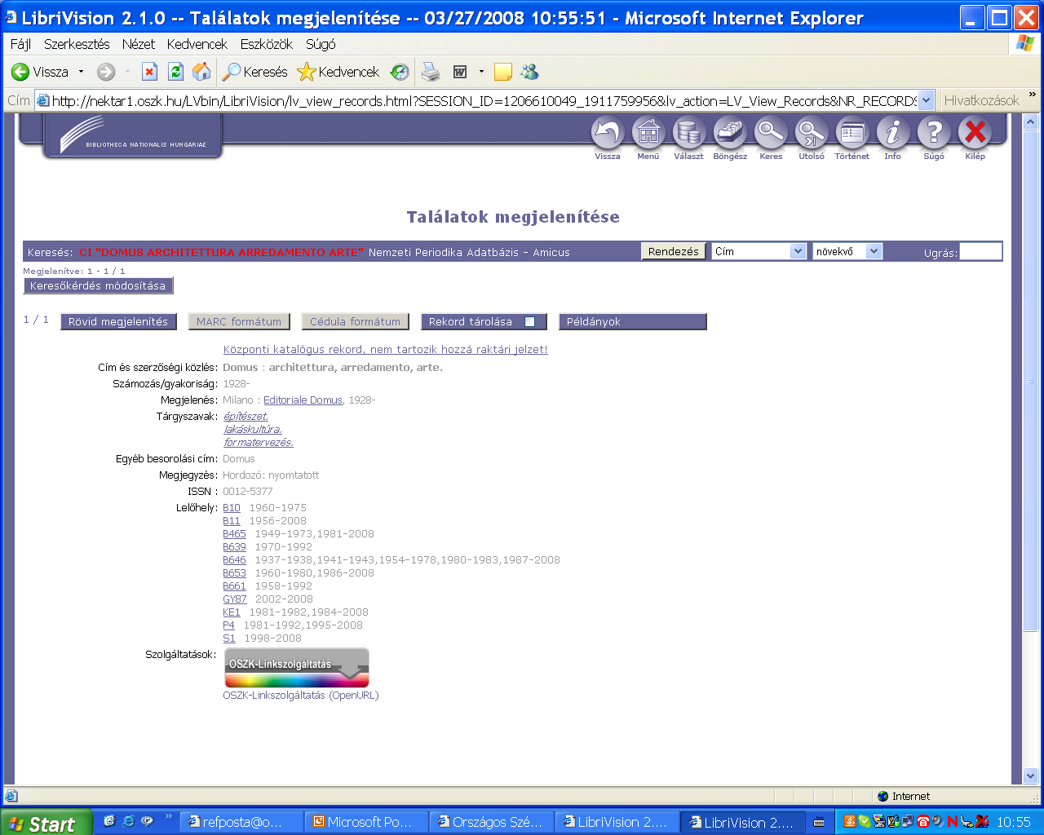Open the Info icon

893,133
